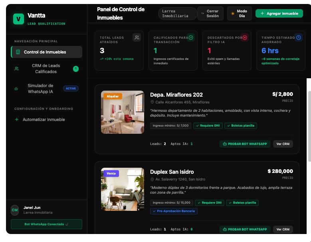
Task: Click the ACTIVE badge on Simulador
Action: tap(71, 89)
